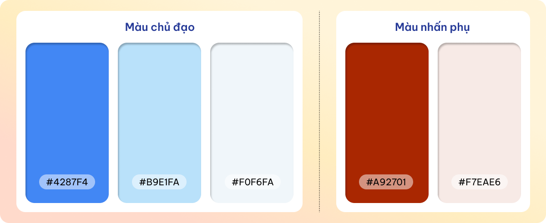Pick the light blue #B9E1FA swatch
This screenshot has height=223, width=546.
pos(159,123)
